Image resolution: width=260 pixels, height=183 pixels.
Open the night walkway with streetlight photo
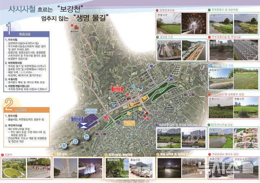169,168
